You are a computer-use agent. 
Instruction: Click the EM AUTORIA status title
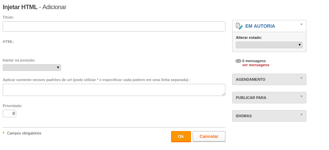(x=260, y=26)
